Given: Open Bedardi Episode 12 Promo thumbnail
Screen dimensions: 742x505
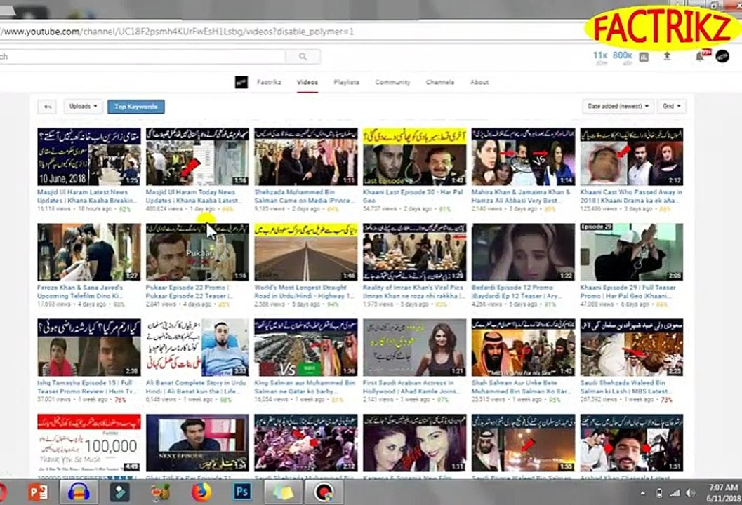Looking at the screenshot, I should pos(524,252).
